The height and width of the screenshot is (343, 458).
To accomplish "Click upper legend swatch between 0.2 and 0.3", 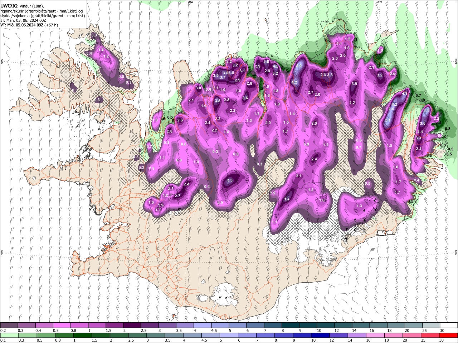I will [9, 325].
